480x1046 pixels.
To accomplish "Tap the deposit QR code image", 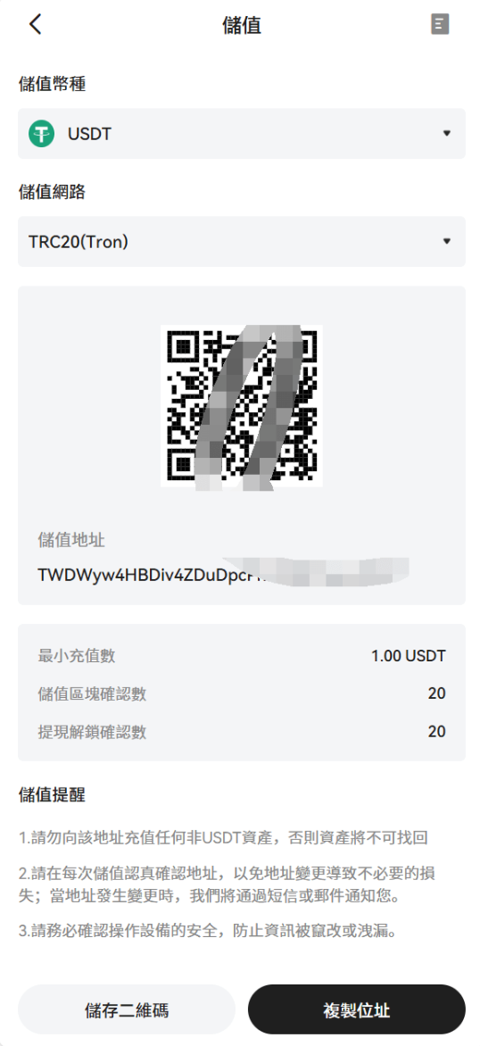I will 241,405.
